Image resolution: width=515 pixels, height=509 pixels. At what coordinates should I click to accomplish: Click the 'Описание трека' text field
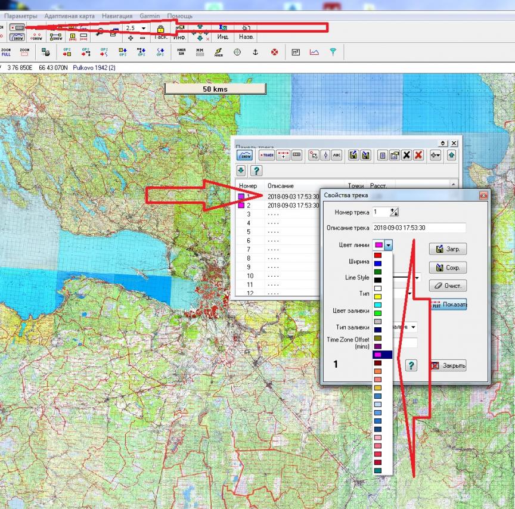coord(418,228)
